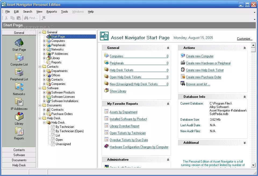Open the Help menu
Viewport: 258px width, 176px height.
[x=91, y=12]
